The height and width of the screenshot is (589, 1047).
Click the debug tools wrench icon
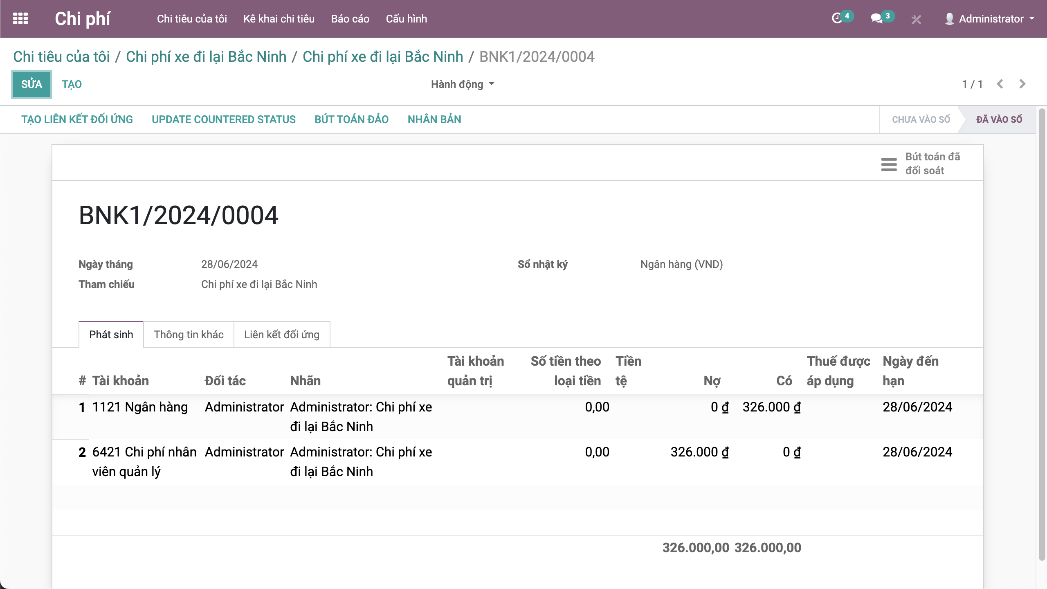[x=916, y=19]
